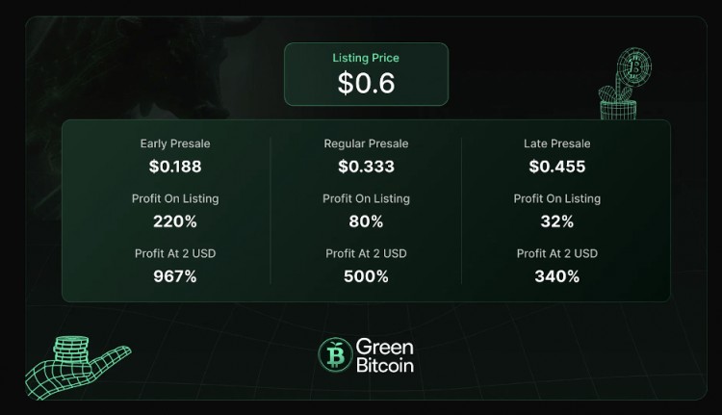This screenshot has height=415, width=722.
Task: Click the wireframe hand holding coins
Action: 78,368
